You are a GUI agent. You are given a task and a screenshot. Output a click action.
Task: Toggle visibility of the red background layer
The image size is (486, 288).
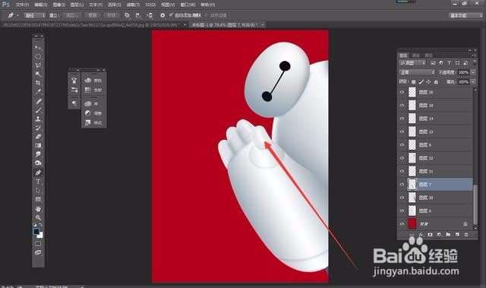402,224
